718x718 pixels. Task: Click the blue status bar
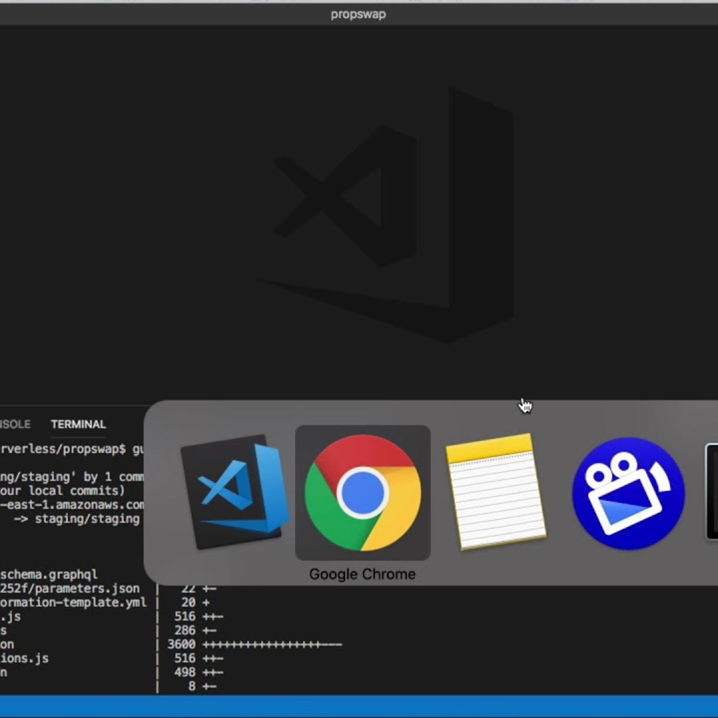click(359, 706)
